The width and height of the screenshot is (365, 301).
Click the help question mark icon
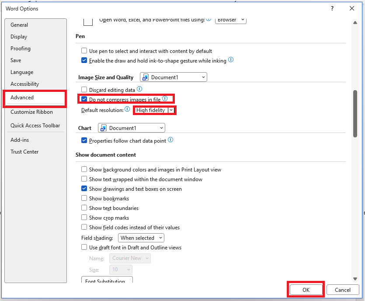[332, 9]
